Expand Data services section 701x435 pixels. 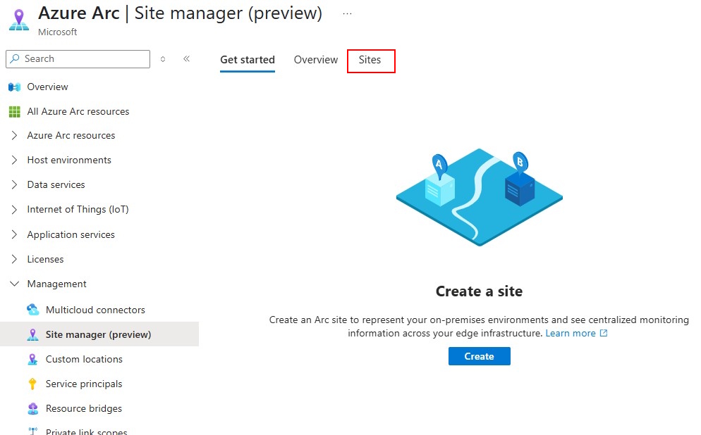pyautogui.click(x=14, y=184)
